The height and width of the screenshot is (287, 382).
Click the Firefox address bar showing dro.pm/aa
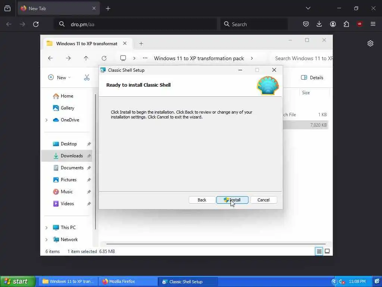[x=135, y=24]
